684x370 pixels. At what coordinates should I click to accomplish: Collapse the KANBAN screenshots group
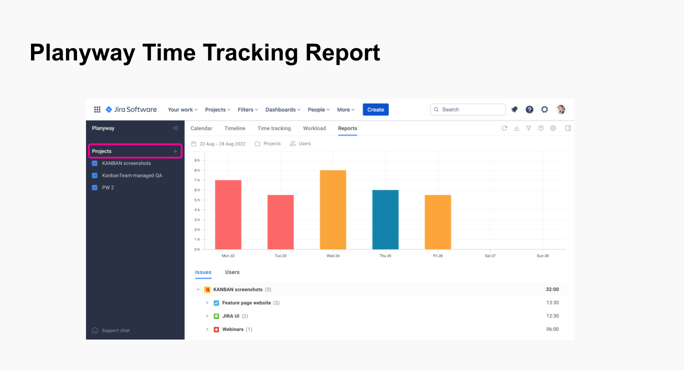(x=198, y=289)
